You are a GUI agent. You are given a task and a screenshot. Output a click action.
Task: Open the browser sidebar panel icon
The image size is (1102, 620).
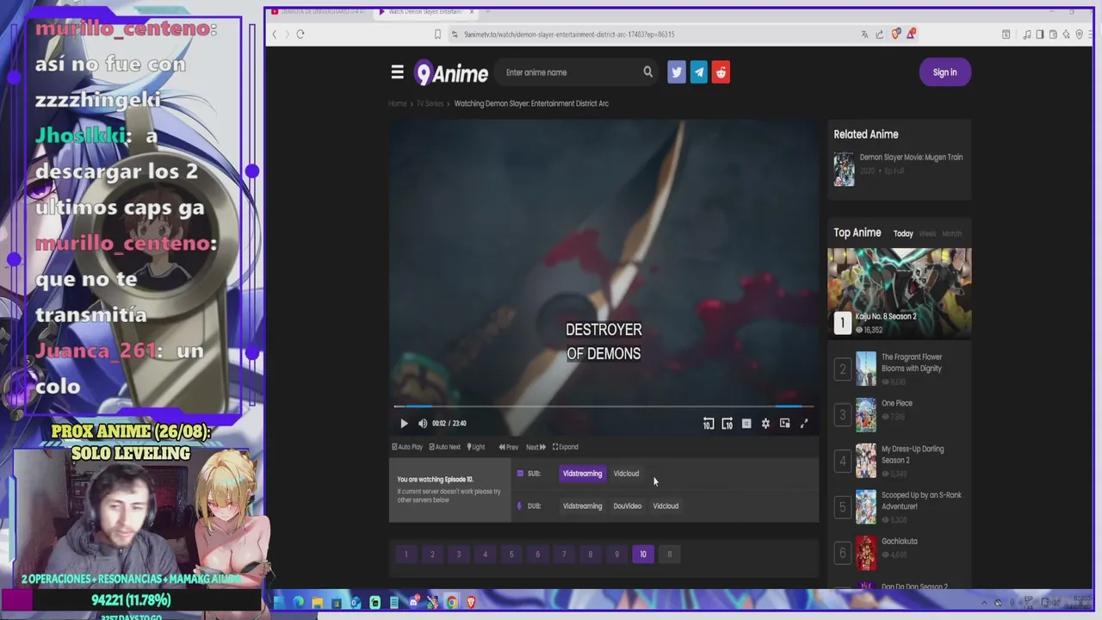point(1040,34)
